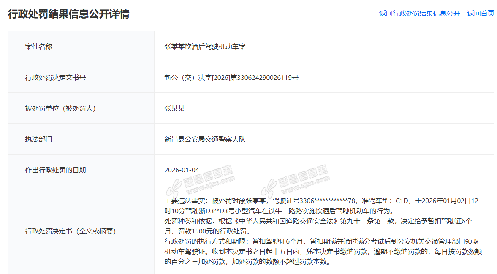Select the 行政处罚决定书（全文或摘要） row label

tap(70, 231)
